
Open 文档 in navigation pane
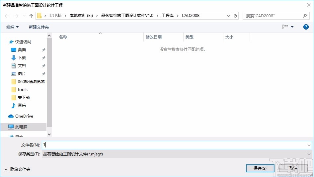(22, 66)
